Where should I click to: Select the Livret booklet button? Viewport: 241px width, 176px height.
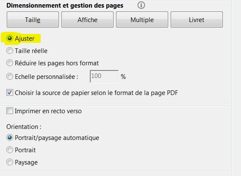197,20
